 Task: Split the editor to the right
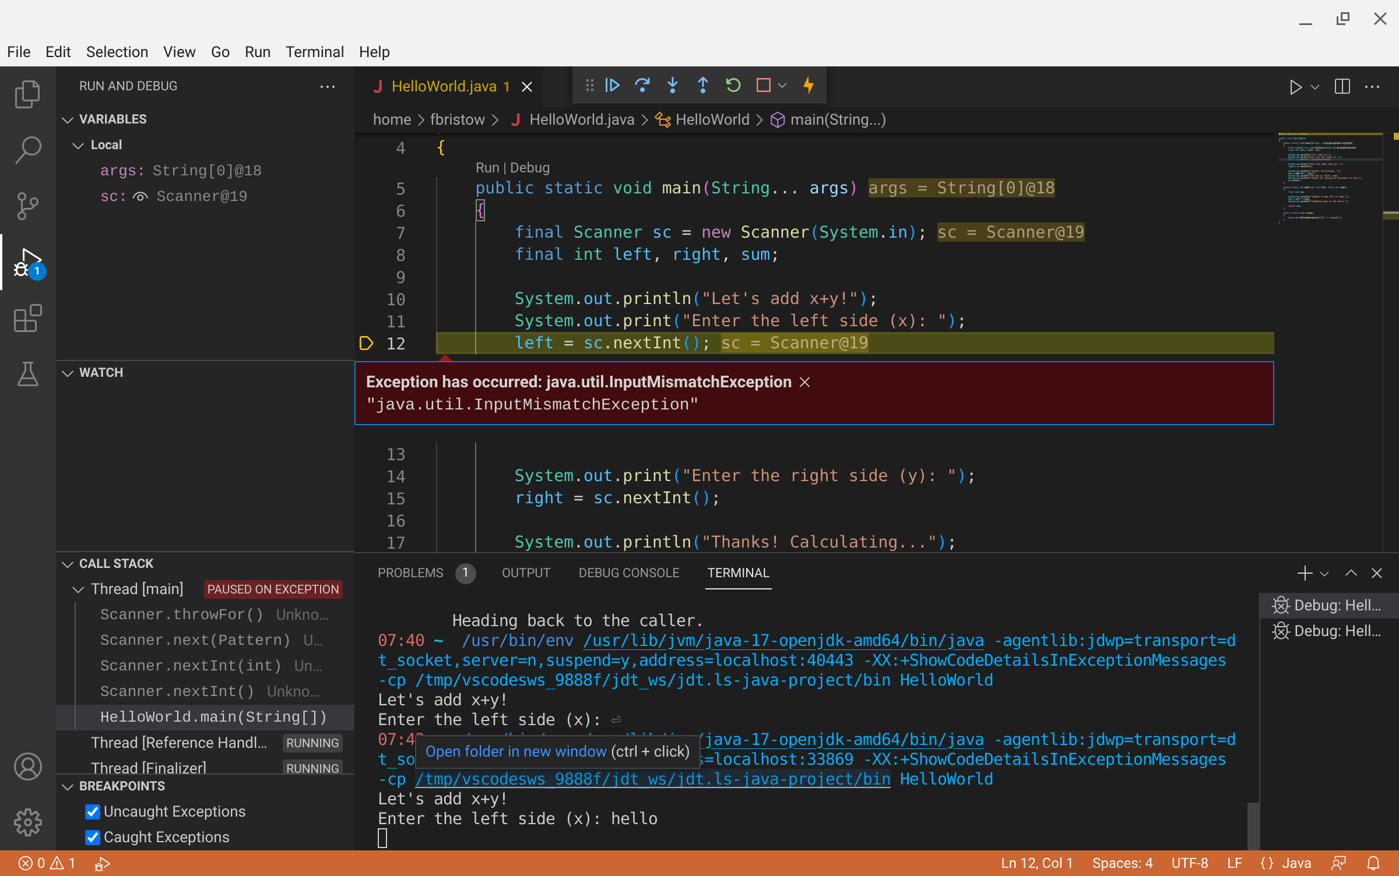[x=1342, y=87]
